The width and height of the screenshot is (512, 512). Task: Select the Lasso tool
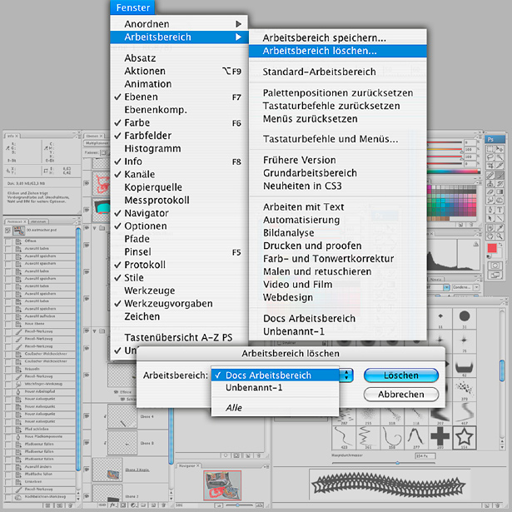tap(490, 157)
